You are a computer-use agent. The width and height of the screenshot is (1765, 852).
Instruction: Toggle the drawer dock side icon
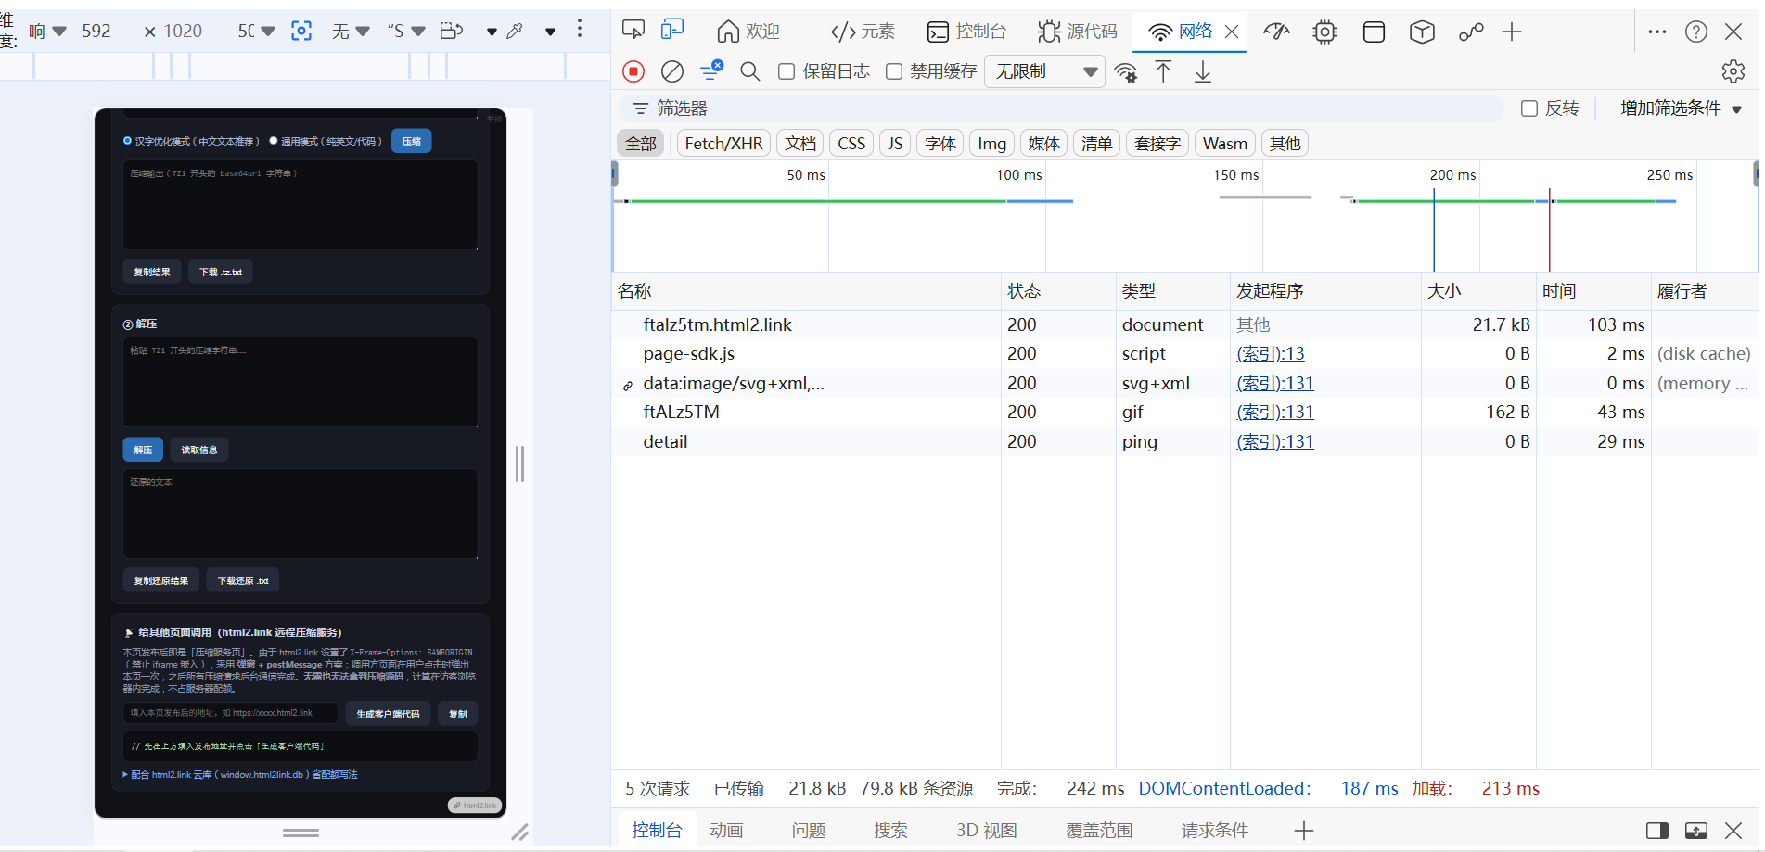pos(1657,831)
